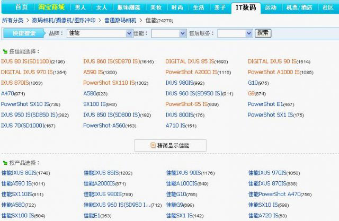
Task: Open the 美妆 tab
Action: pyautogui.click(x=156, y=7)
